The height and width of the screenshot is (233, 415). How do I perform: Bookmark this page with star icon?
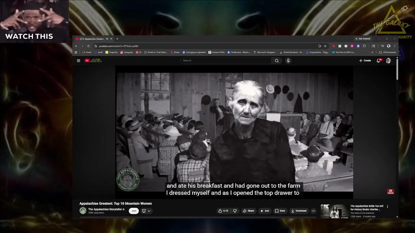[325, 46]
